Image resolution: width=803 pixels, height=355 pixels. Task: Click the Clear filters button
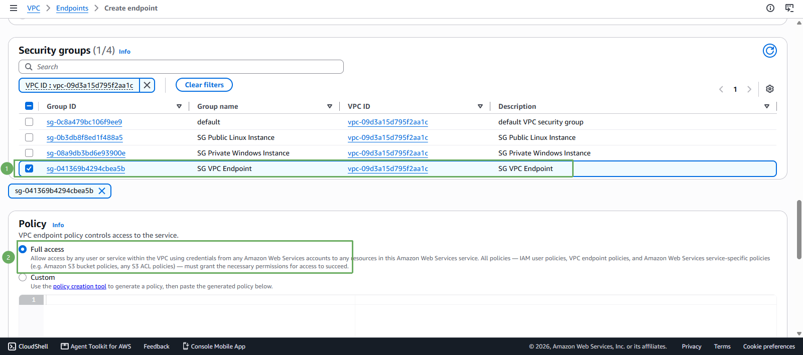click(204, 85)
